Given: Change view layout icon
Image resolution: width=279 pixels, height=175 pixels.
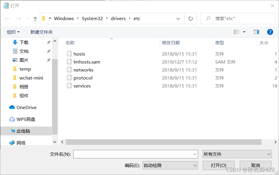Looking at the screenshot, I should point(236,32).
